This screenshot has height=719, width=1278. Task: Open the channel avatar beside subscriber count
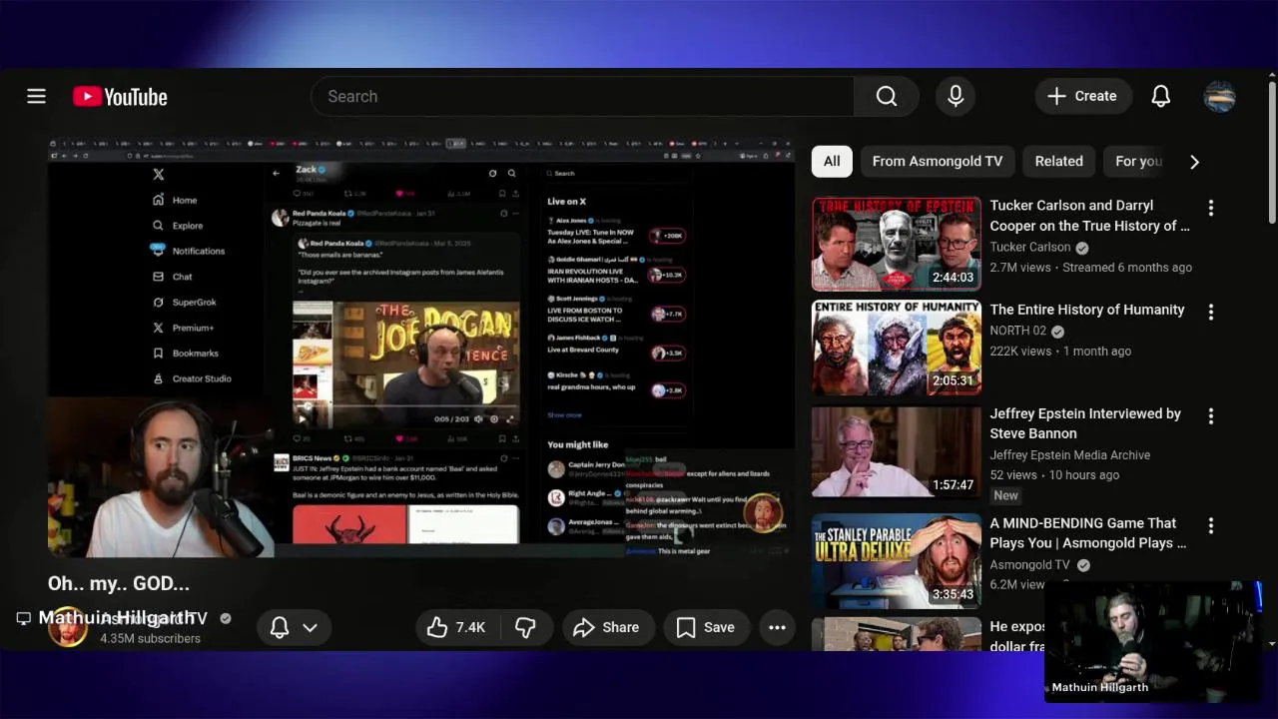[68, 627]
